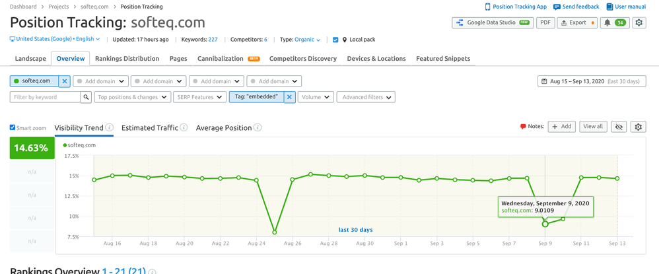The height and width of the screenshot is (274, 659).
Task: Open notifications bell with 34 badge
Action: (x=615, y=22)
